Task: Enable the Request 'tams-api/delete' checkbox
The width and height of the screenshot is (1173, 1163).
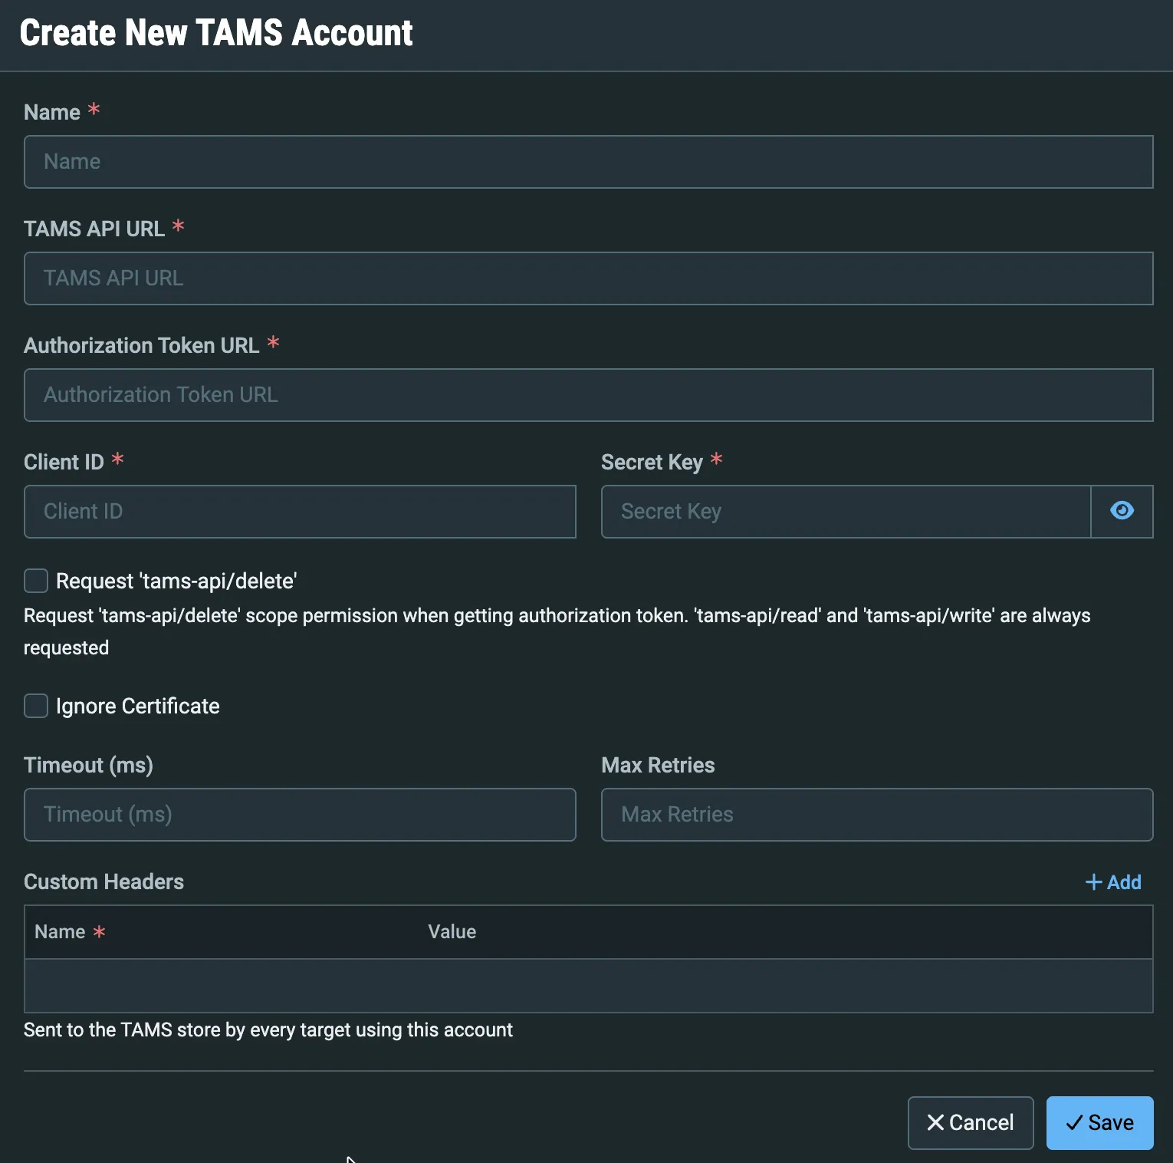Action: pos(36,581)
